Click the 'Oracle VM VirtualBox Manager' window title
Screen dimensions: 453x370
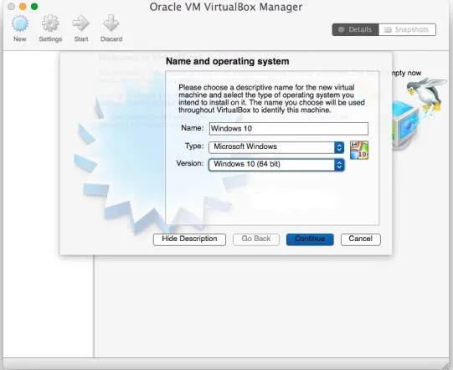226,7
